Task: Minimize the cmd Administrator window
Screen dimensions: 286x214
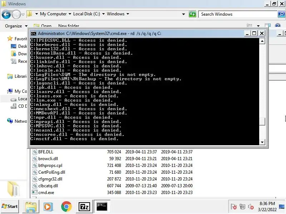Action: [x=247, y=33]
